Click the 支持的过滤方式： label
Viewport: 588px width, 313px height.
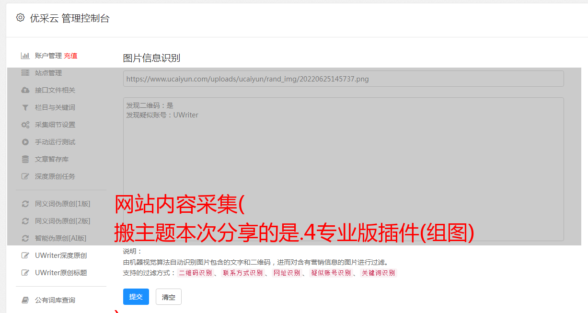click(x=149, y=273)
